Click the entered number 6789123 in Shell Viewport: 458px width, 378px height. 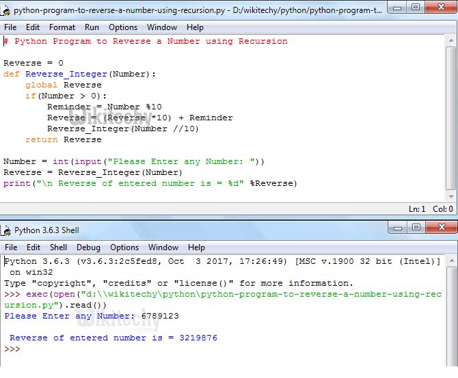point(160,316)
